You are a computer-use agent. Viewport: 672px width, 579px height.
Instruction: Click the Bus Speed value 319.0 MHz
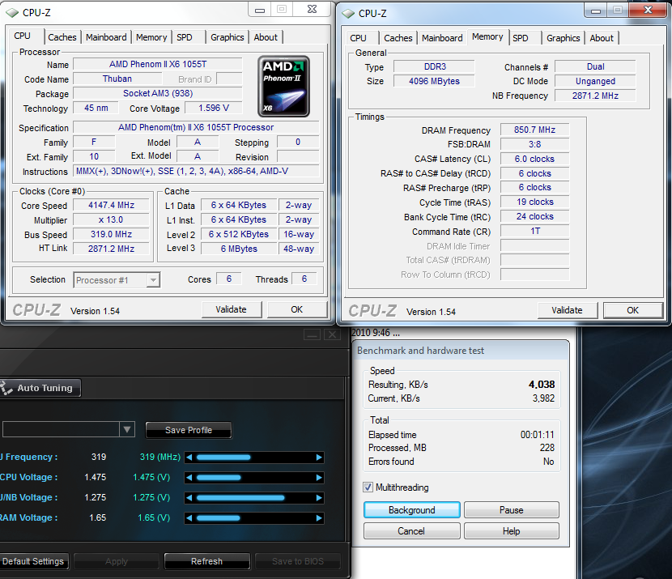point(112,234)
